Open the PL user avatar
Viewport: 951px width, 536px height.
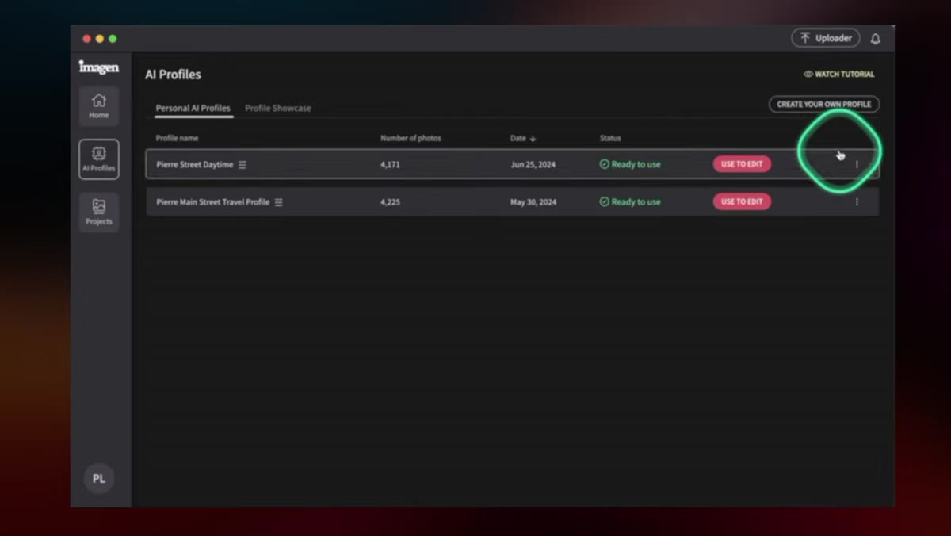99,479
